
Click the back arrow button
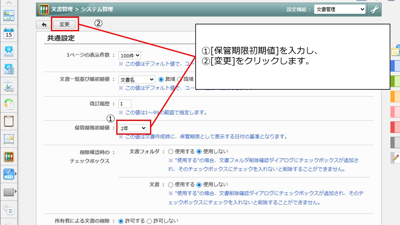tap(44, 25)
